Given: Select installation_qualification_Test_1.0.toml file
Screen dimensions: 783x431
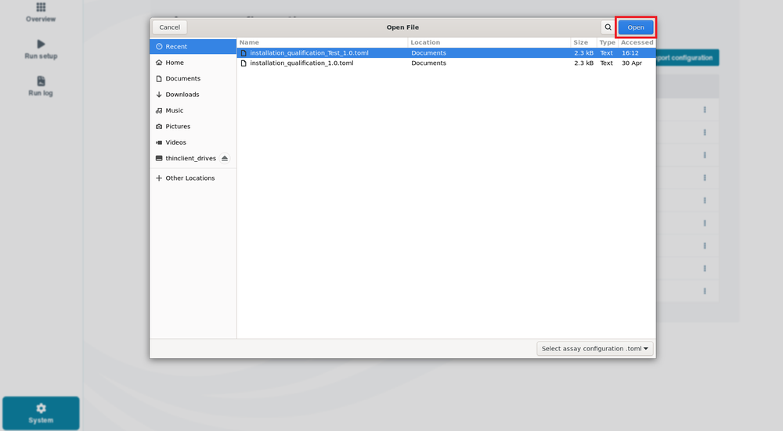Looking at the screenshot, I should (446, 53).
